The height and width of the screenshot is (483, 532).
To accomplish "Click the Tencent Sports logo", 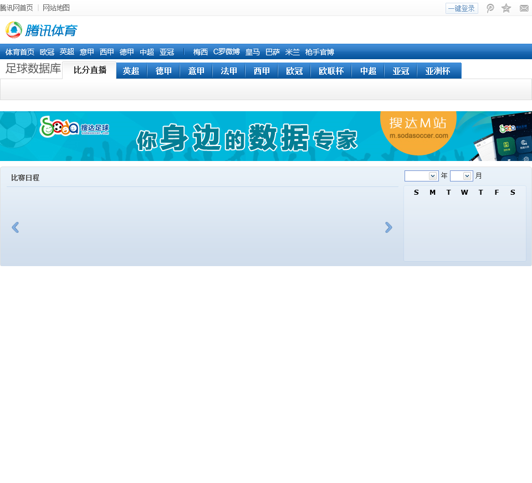I will click(x=42, y=30).
